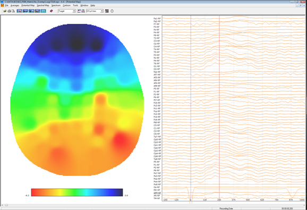This screenshot has width=307, height=210.
Task: Open the Tools menu
Action: click(x=75, y=5)
